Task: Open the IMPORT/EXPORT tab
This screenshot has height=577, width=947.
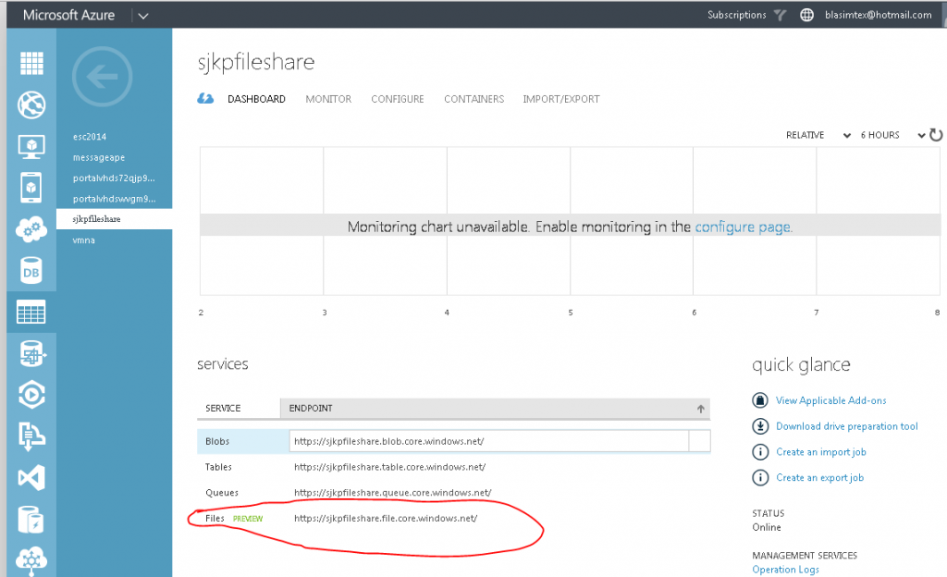Action: [x=562, y=99]
